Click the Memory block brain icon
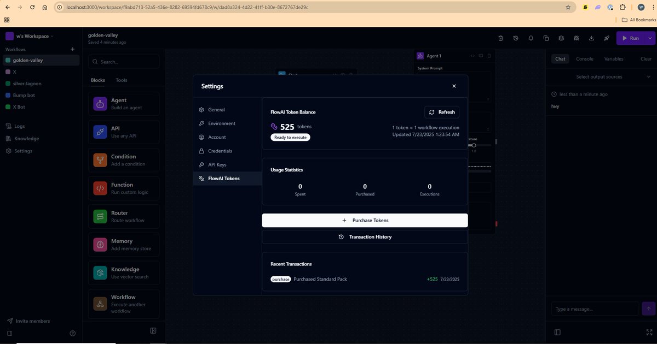This screenshot has height=344, width=657. click(100, 245)
